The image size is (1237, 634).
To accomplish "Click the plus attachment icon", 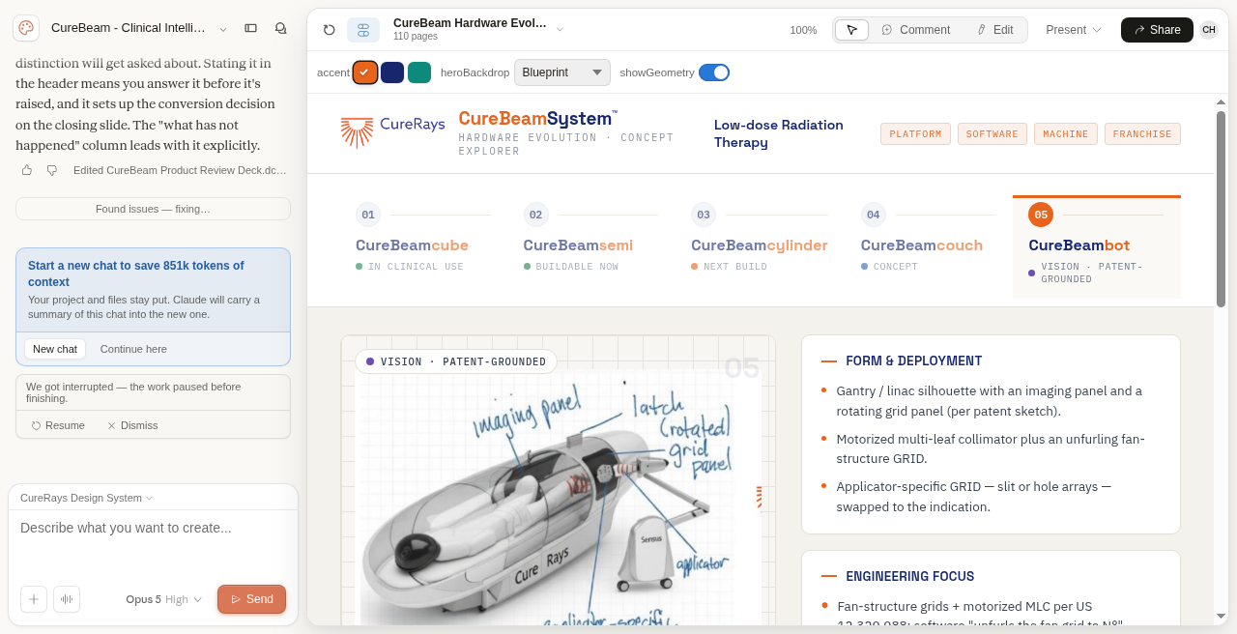I will pyautogui.click(x=34, y=599).
